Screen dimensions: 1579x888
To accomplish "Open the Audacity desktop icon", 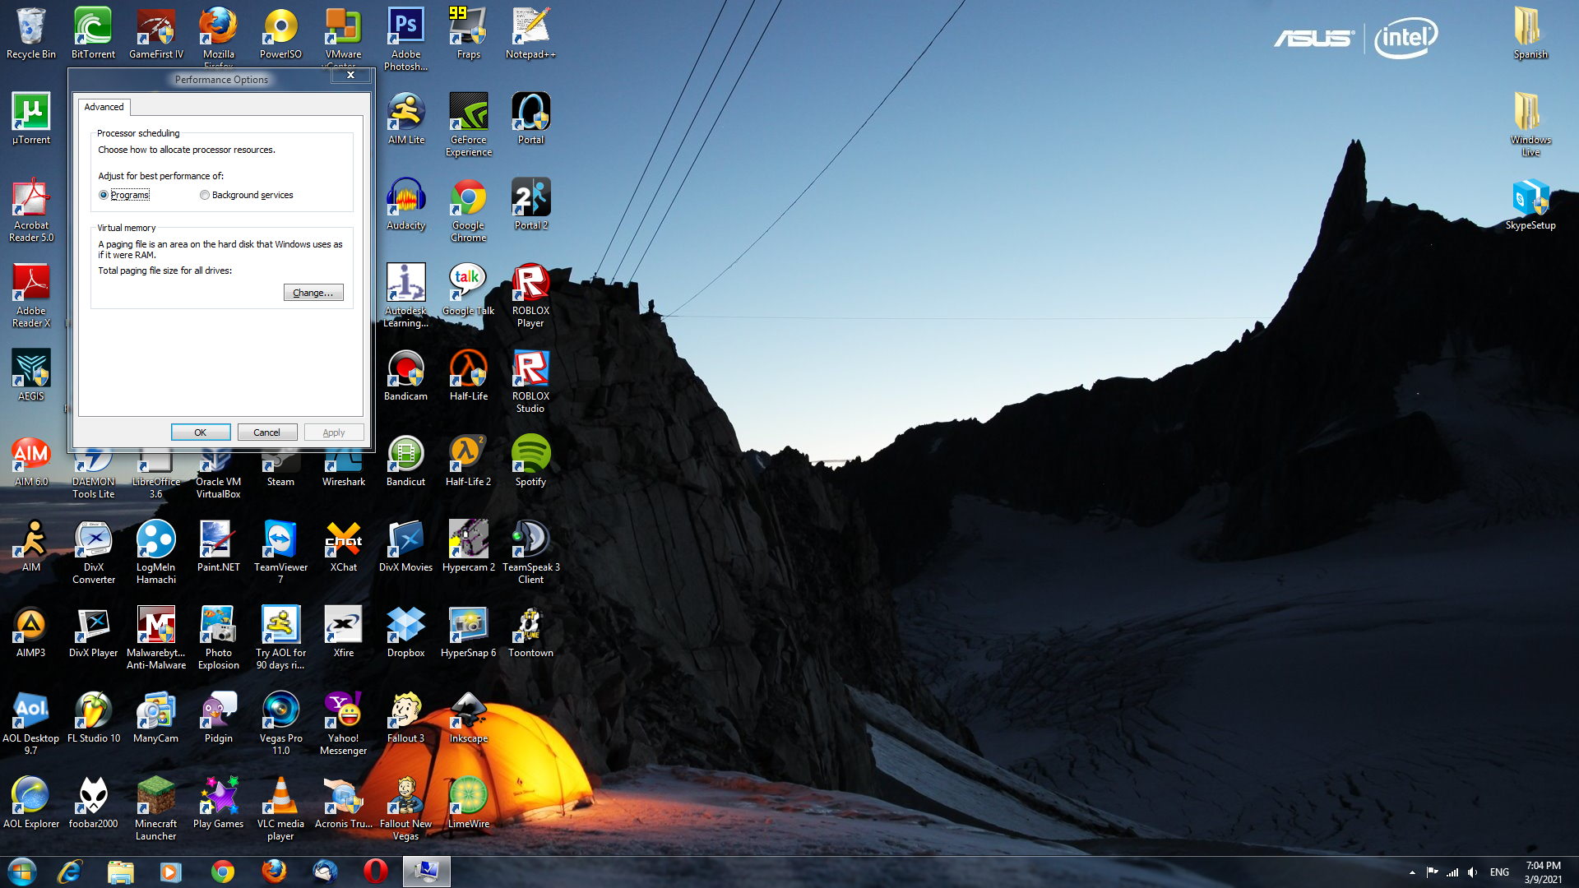I will [x=405, y=198].
